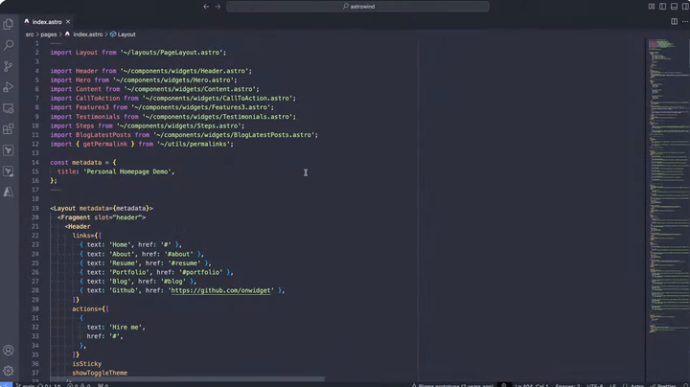Click the Testimonials.astro import path
690x387 pixels.
[218, 117]
